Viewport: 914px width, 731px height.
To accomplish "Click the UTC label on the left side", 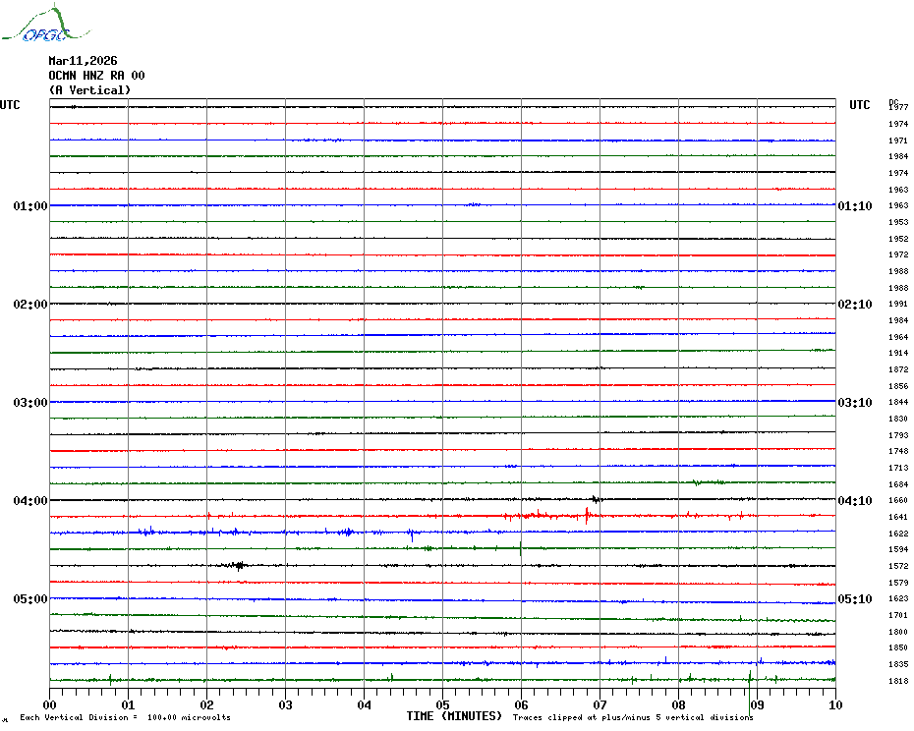I will pyautogui.click(x=10, y=105).
